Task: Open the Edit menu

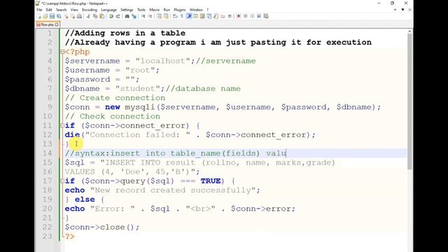Action: [49, 10]
